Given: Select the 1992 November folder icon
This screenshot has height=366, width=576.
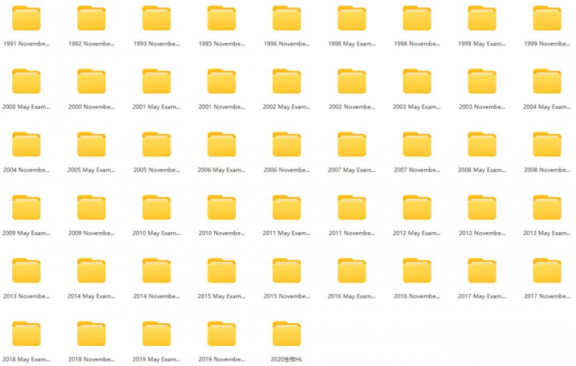Looking at the screenshot, I should [91, 18].
